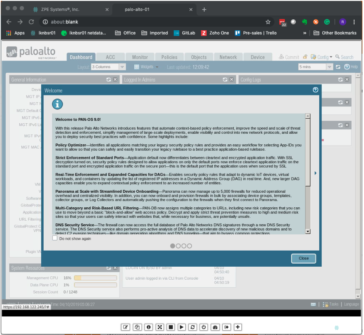Close the General Information widget

[x=115, y=80]
